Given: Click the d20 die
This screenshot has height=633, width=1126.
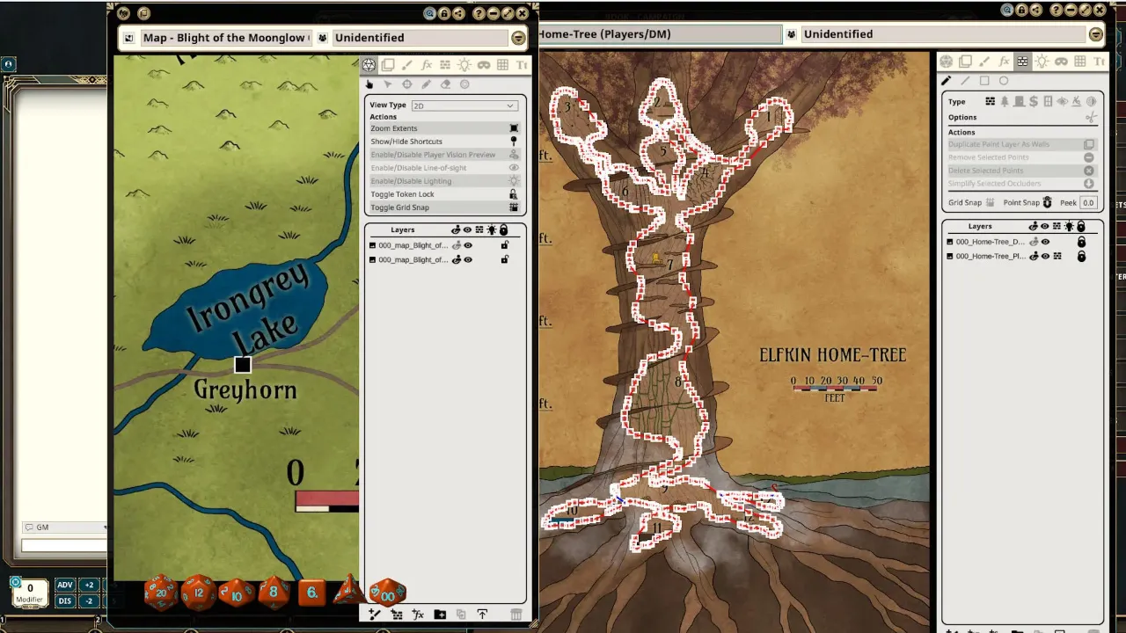Looking at the screenshot, I should click(161, 593).
